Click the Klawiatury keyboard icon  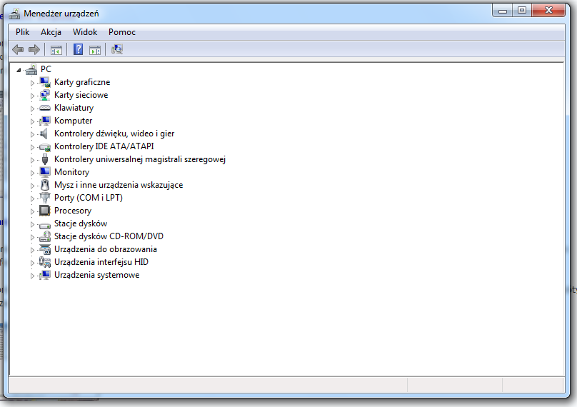(45, 108)
